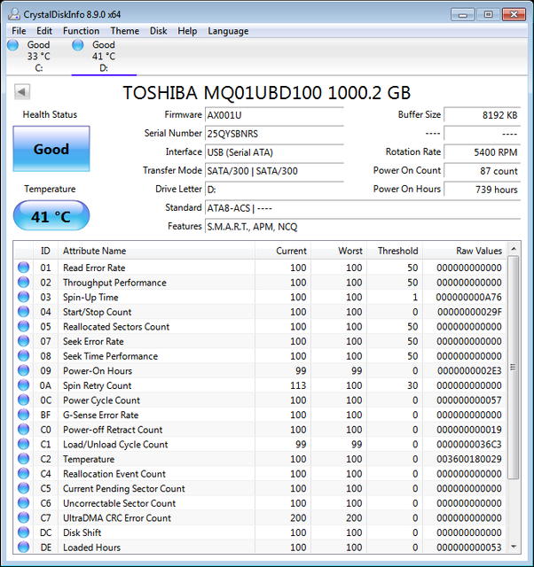534x567 pixels.
Task: Click the previous disk arrow icon
Action: pyautogui.click(x=22, y=91)
